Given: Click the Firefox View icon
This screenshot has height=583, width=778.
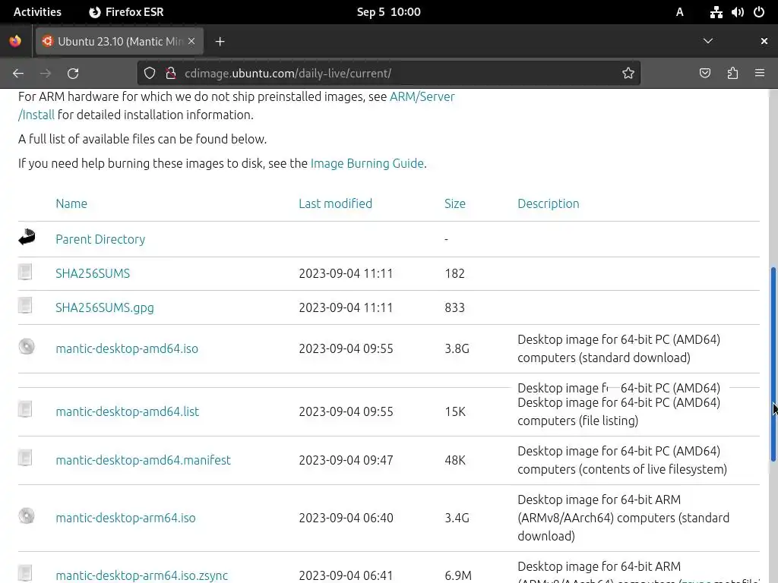Looking at the screenshot, I should [x=15, y=41].
